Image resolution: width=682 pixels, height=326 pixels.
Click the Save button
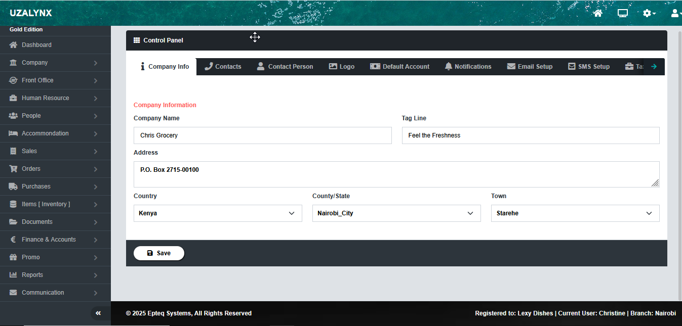(158, 253)
